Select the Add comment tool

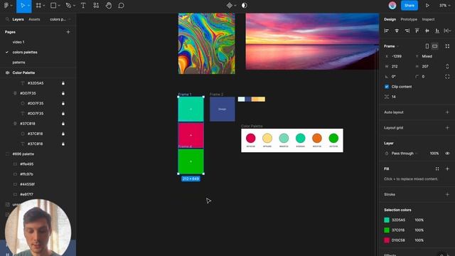122,6
